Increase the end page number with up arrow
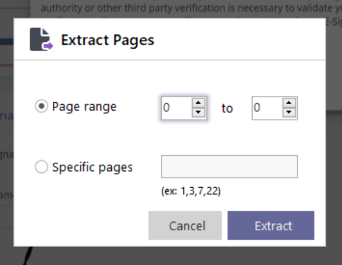The width and height of the screenshot is (342, 265). point(289,103)
